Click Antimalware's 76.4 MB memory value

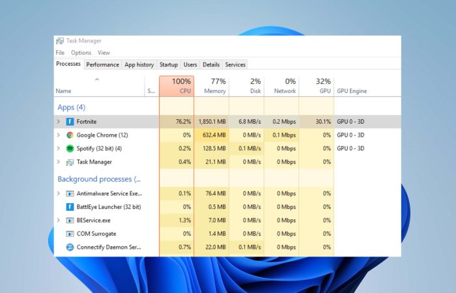[216, 193]
